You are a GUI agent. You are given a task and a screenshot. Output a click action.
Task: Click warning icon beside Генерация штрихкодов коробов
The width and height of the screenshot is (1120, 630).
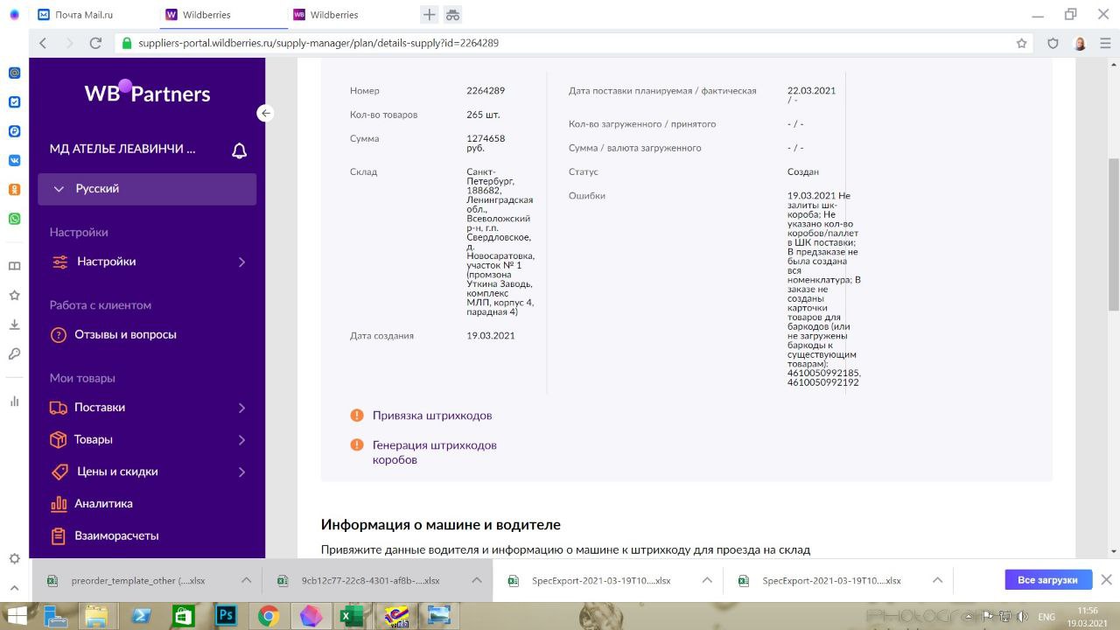click(357, 445)
